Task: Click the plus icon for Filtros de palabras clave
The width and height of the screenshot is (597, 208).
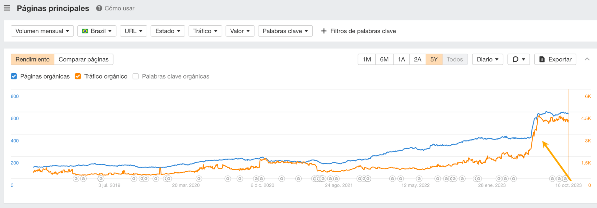Action: tap(324, 31)
